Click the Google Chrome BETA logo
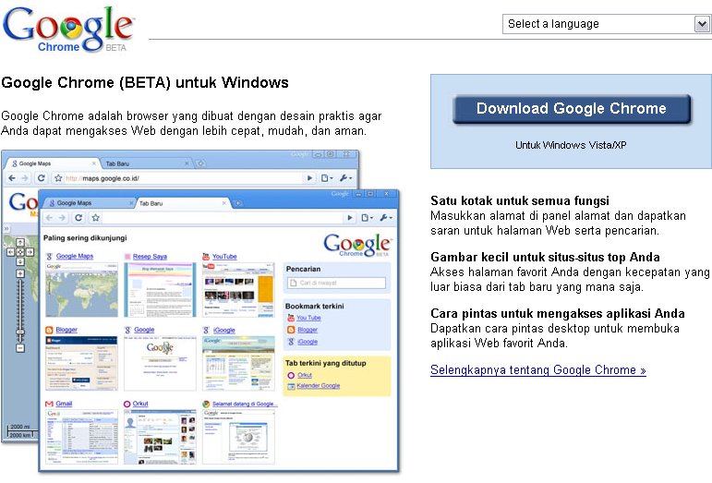The width and height of the screenshot is (712, 483). pos(68,29)
